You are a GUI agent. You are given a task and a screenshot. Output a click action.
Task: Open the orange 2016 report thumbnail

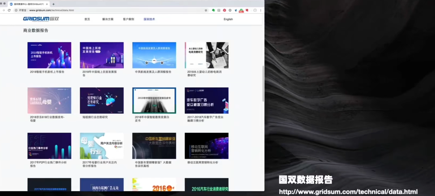154,184
